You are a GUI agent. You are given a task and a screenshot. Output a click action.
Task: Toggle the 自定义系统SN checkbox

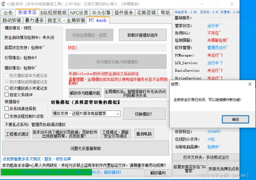click(x=7, y=94)
